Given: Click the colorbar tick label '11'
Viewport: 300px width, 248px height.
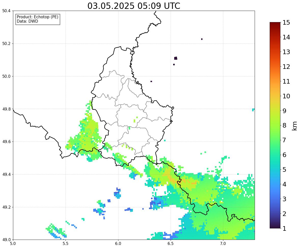Looking at the screenshot, I should (286, 81).
